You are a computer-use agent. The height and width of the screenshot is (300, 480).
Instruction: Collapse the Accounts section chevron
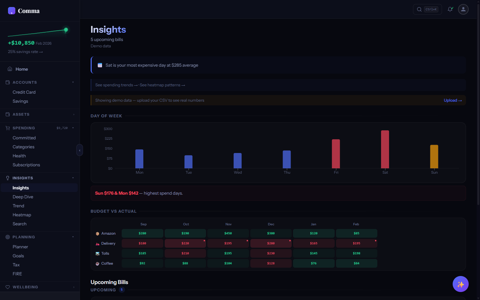point(73,82)
